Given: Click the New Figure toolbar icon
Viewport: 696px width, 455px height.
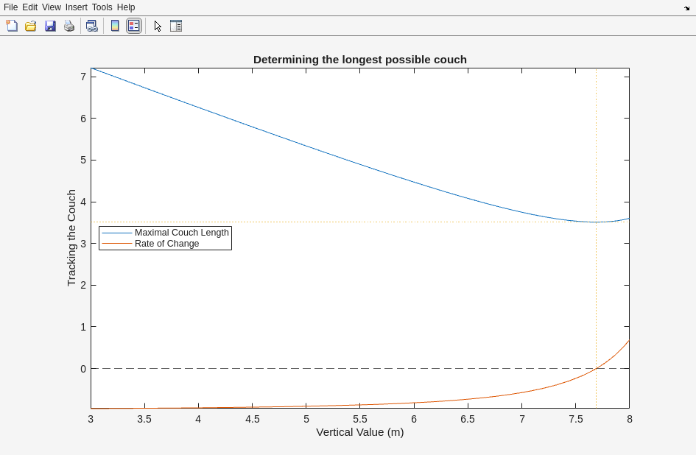Looking at the screenshot, I should click(12, 26).
